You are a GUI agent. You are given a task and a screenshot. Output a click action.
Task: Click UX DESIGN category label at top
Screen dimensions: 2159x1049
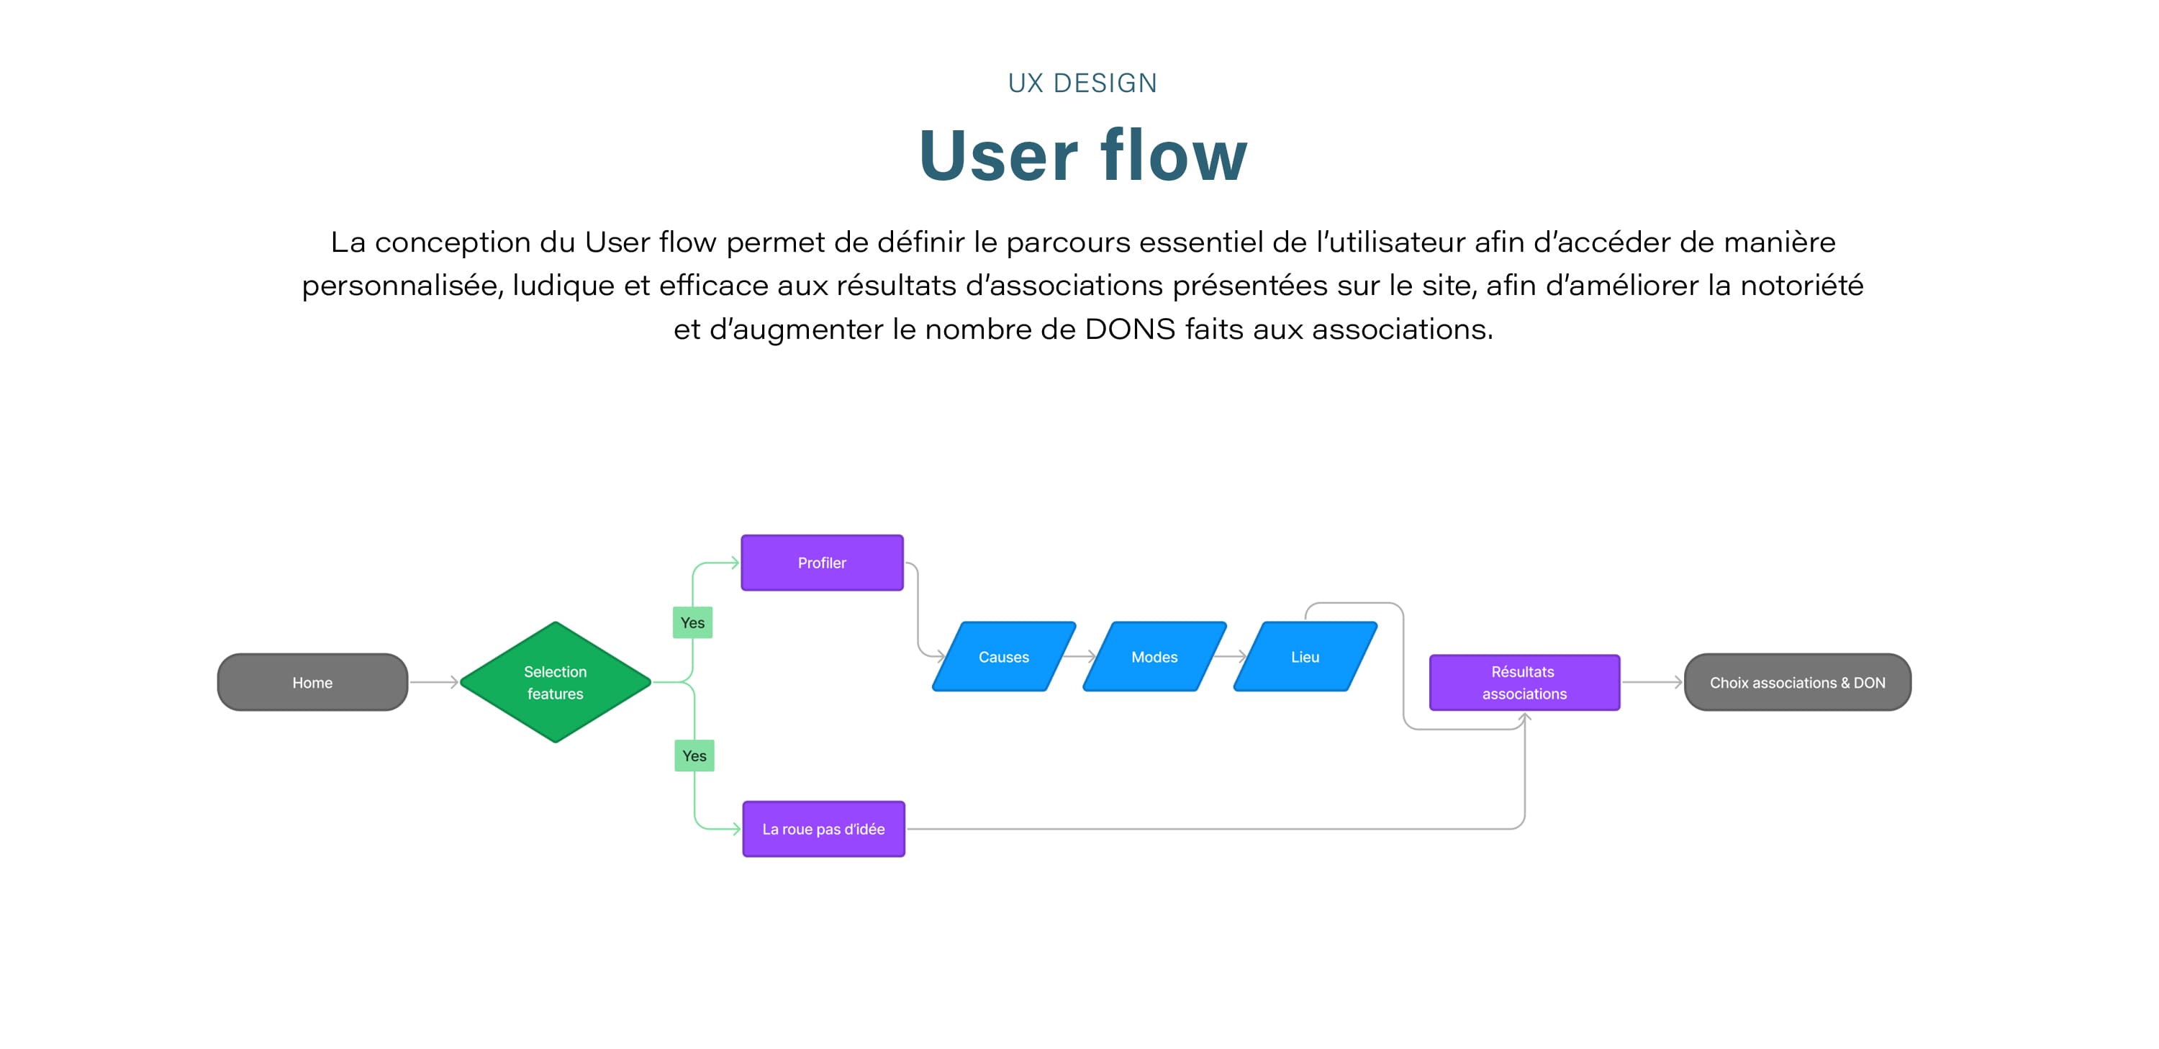(x=1079, y=83)
